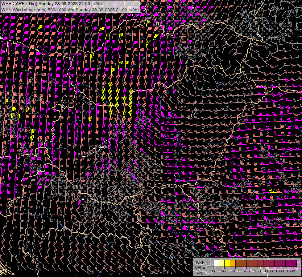Select the 900 label on the color scale
Screen dimensions: 302x277
(x=258, y=271)
